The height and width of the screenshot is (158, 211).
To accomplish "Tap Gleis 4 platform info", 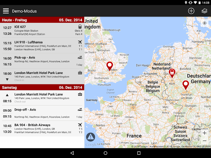I will click(78, 31).
